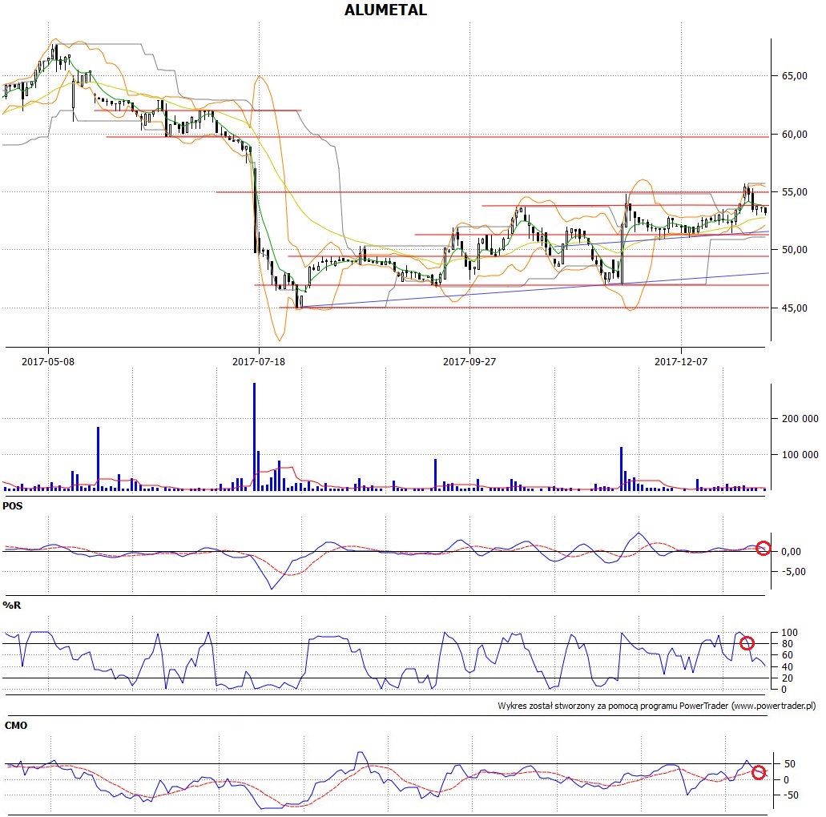Image resolution: width=826 pixels, height=817 pixels.
Task: Click the 2017-09-27 date label
Action: pyautogui.click(x=469, y=361)
